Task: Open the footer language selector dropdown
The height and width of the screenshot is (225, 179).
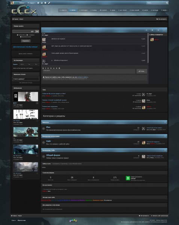Action: click(14, 220)
